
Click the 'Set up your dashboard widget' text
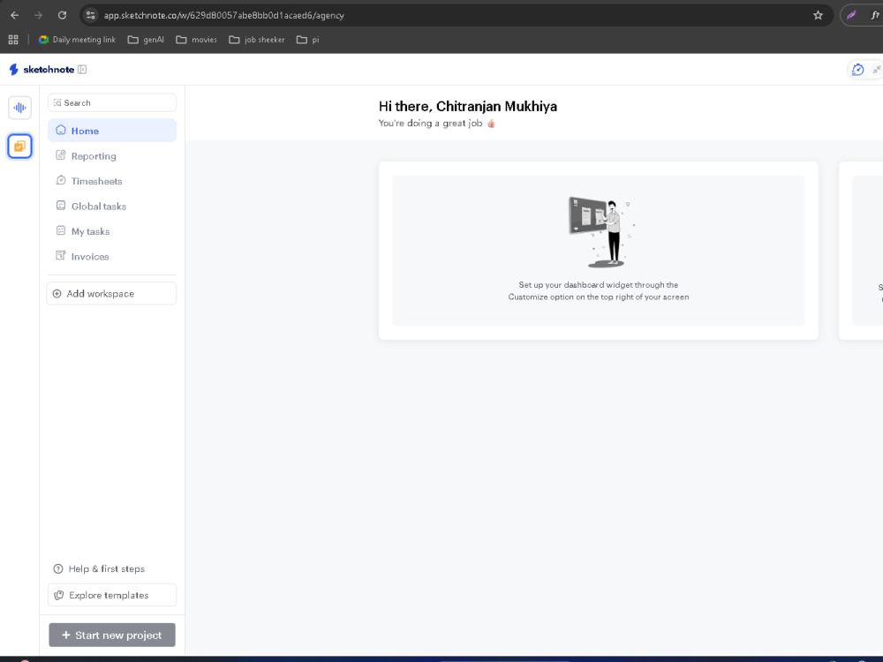pos(598,291)
